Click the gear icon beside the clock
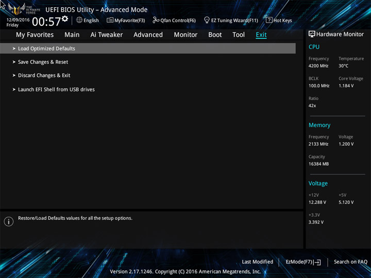This screenshot has height=278, width=371. pos(65,19)
